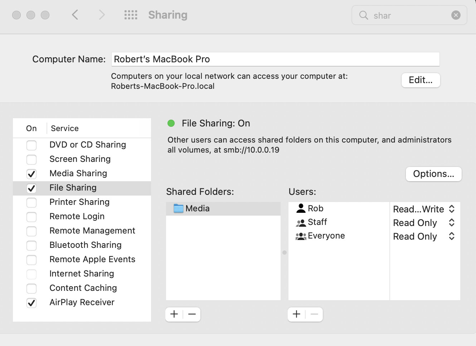This screenshot has height=346, width=476.
Task: Click the search magnifier icon
Action: pos(364,15)
